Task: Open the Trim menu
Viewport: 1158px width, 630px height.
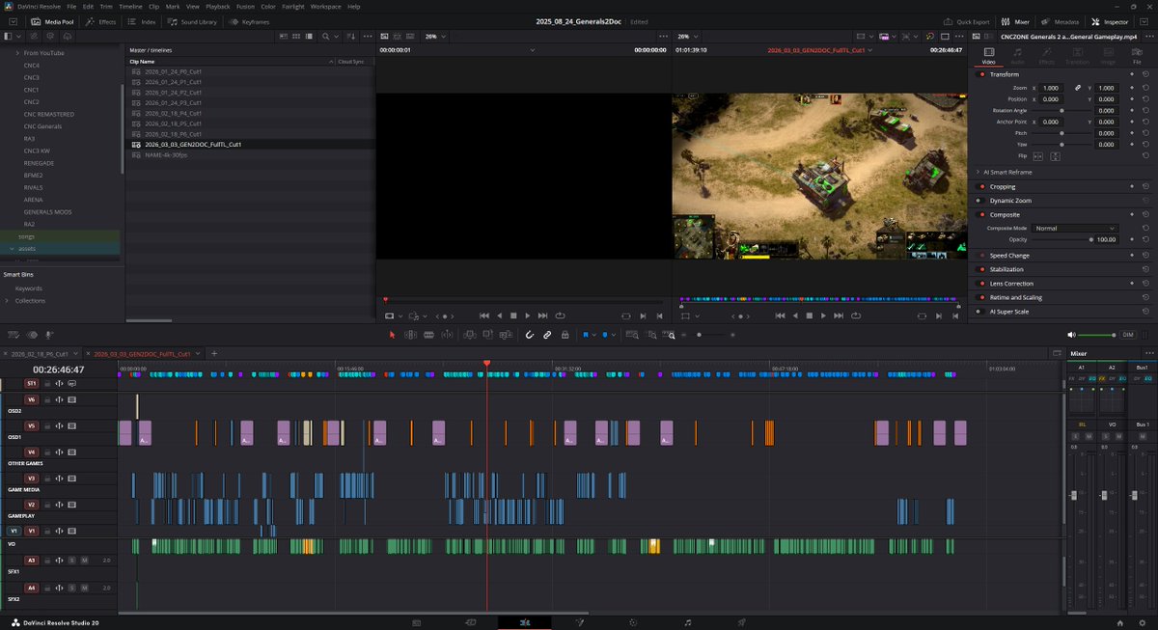Action: click(104, 7)
